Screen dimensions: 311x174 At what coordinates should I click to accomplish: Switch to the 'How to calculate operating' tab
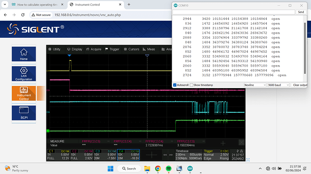37,4
